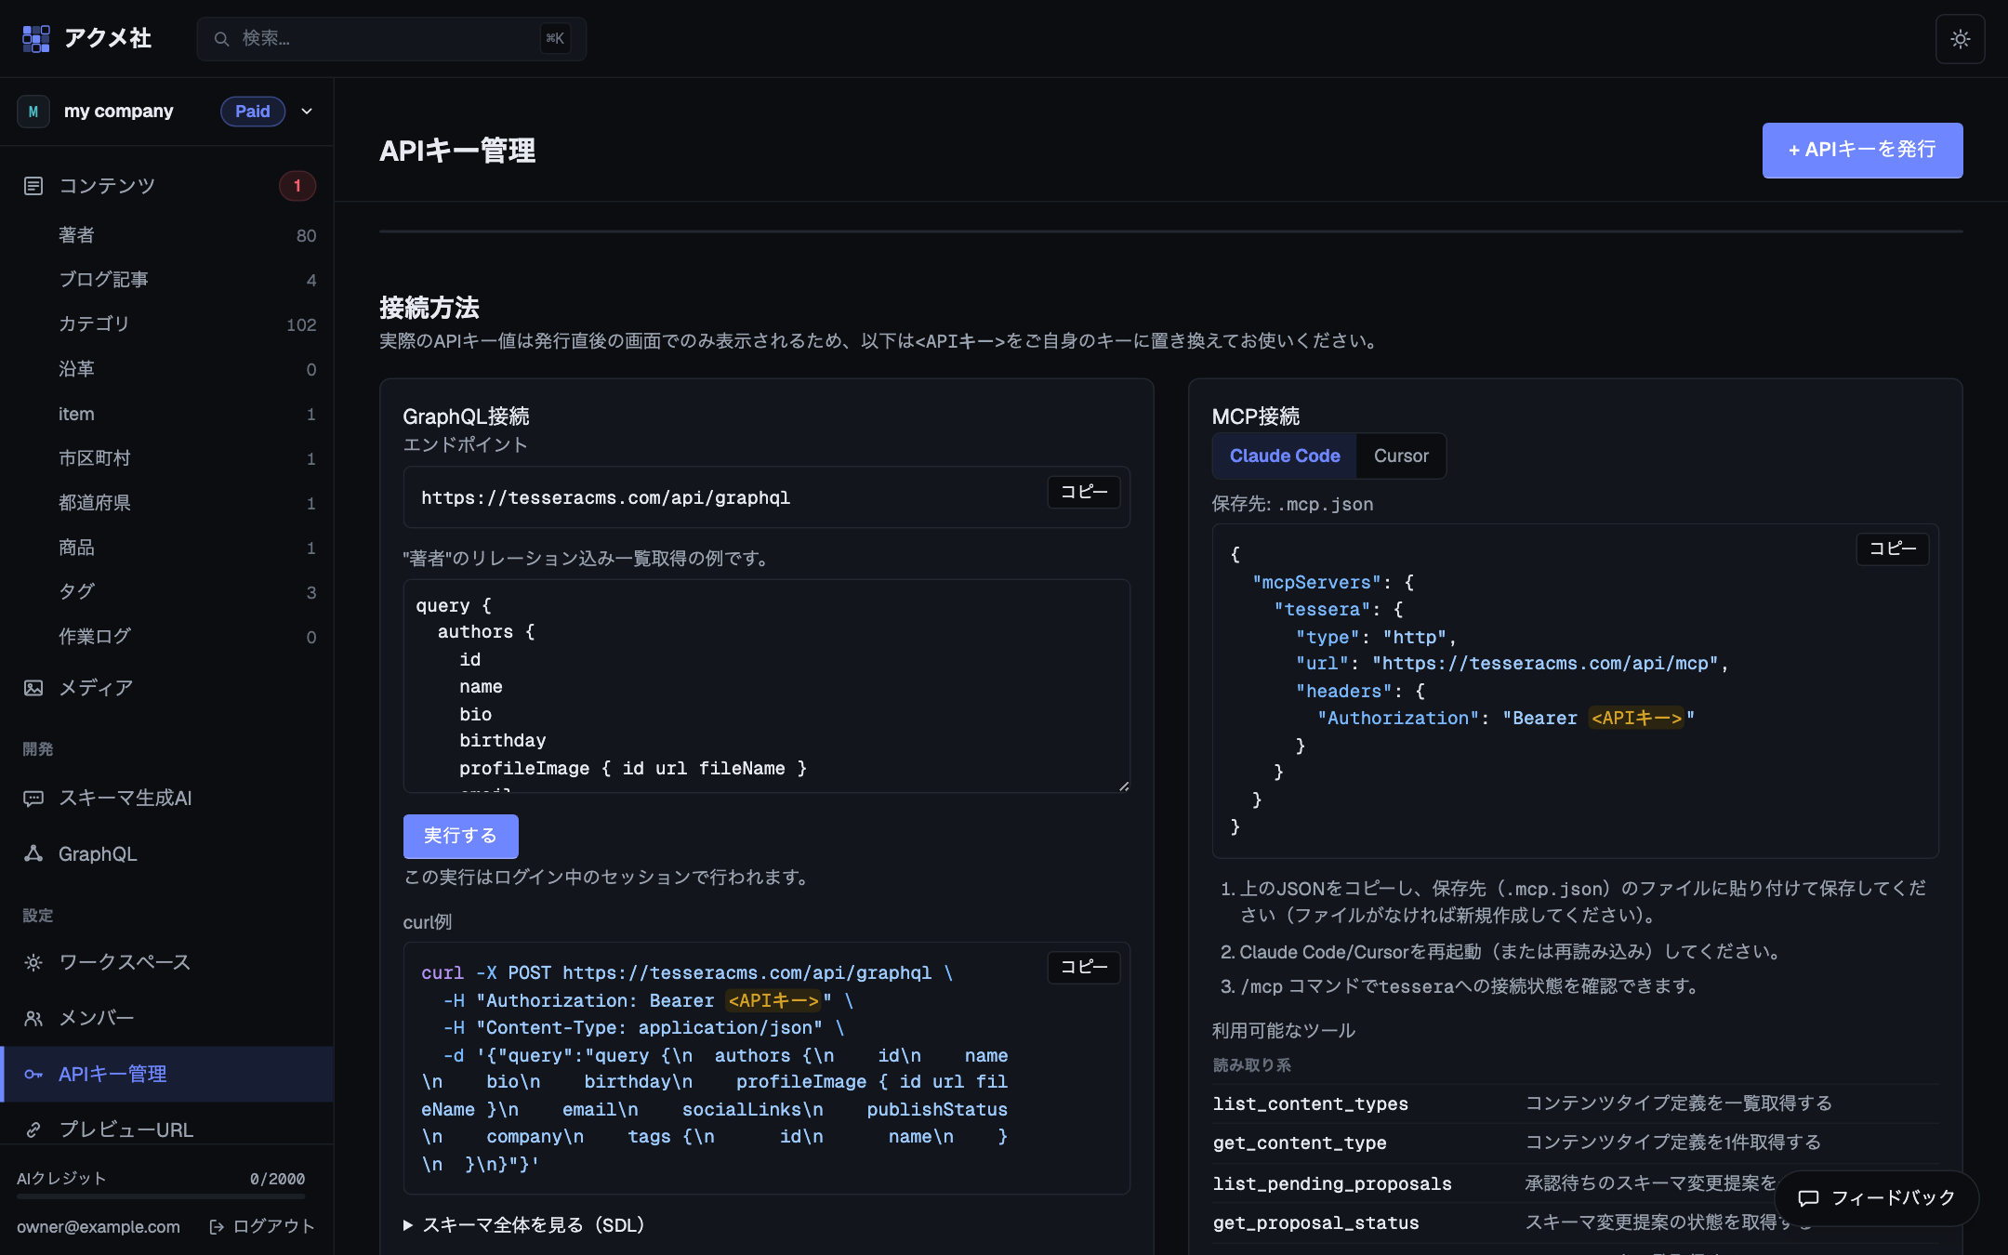Expand the my company workspace dropdown
This screenshot has width=2008, height=1255.
point(307,112)
